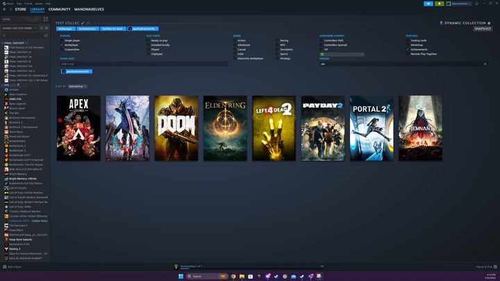Image resolution: width=500 pixels, height=281 pixels.
Task: Go to the STORE tab
Action: coord(20,9)
